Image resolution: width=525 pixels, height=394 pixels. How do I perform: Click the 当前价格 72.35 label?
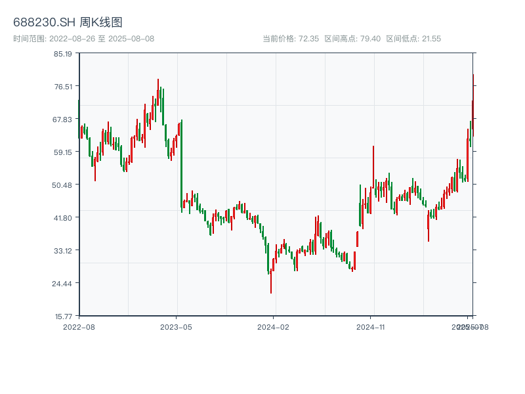pos(291,39)
